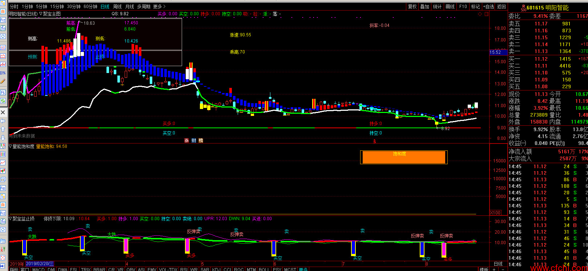The height and width of the screenshot is (271, 588).
Task: Select the MACD indicator tab
Action: (x=38, y=269)
